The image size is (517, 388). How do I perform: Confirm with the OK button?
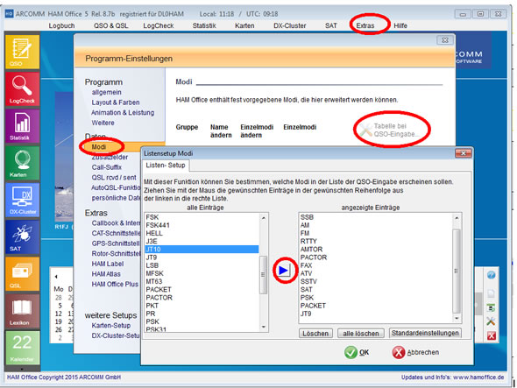click(x=357, y=352)
